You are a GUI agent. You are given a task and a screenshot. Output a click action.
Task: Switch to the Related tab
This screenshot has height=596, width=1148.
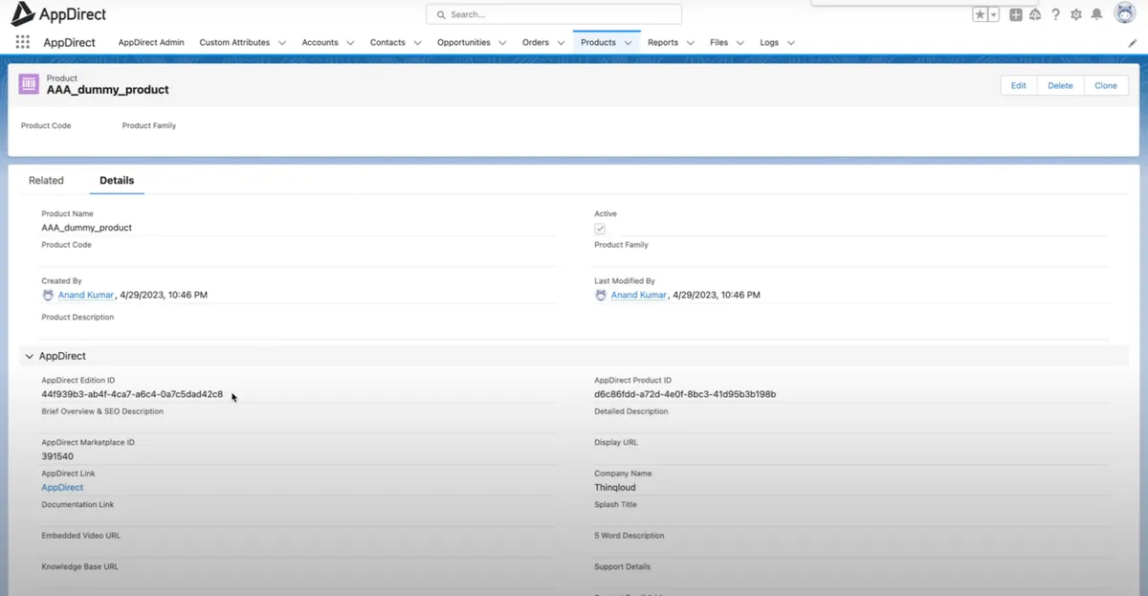point(46,180)
